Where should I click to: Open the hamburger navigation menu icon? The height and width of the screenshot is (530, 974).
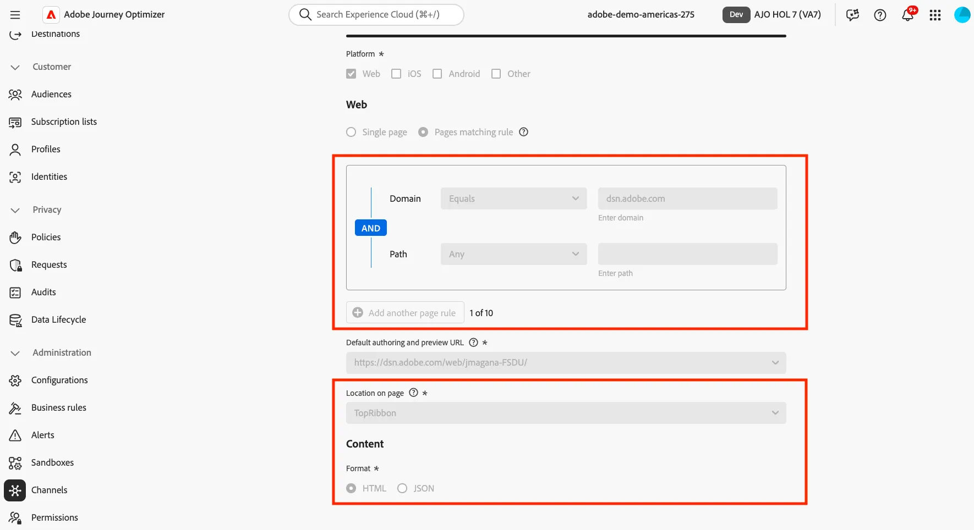coord(15,15)
